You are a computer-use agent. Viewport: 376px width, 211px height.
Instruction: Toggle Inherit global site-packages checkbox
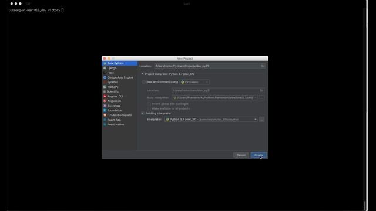point(149,104)
